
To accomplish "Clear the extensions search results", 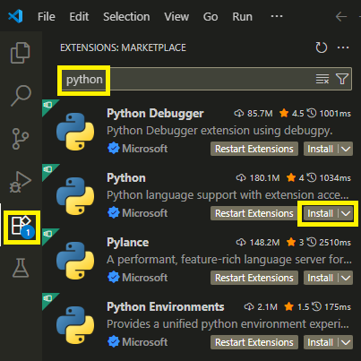I will (322, 79).
